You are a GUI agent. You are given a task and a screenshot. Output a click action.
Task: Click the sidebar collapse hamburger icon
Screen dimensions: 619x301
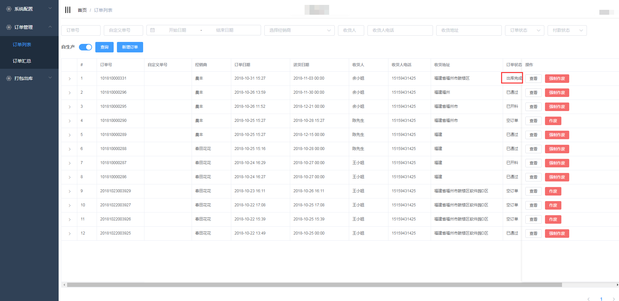(x=68, y=10)
